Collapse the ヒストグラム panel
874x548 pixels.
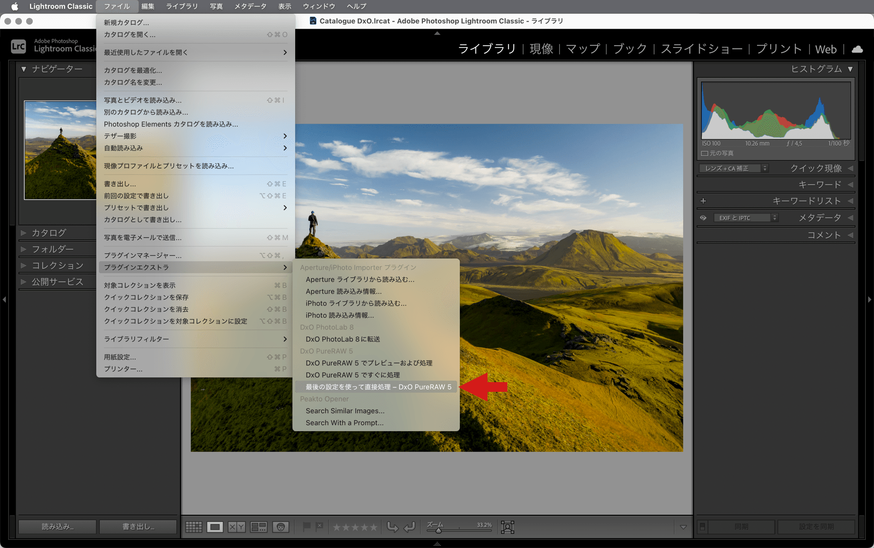click(x=850, y=69)
